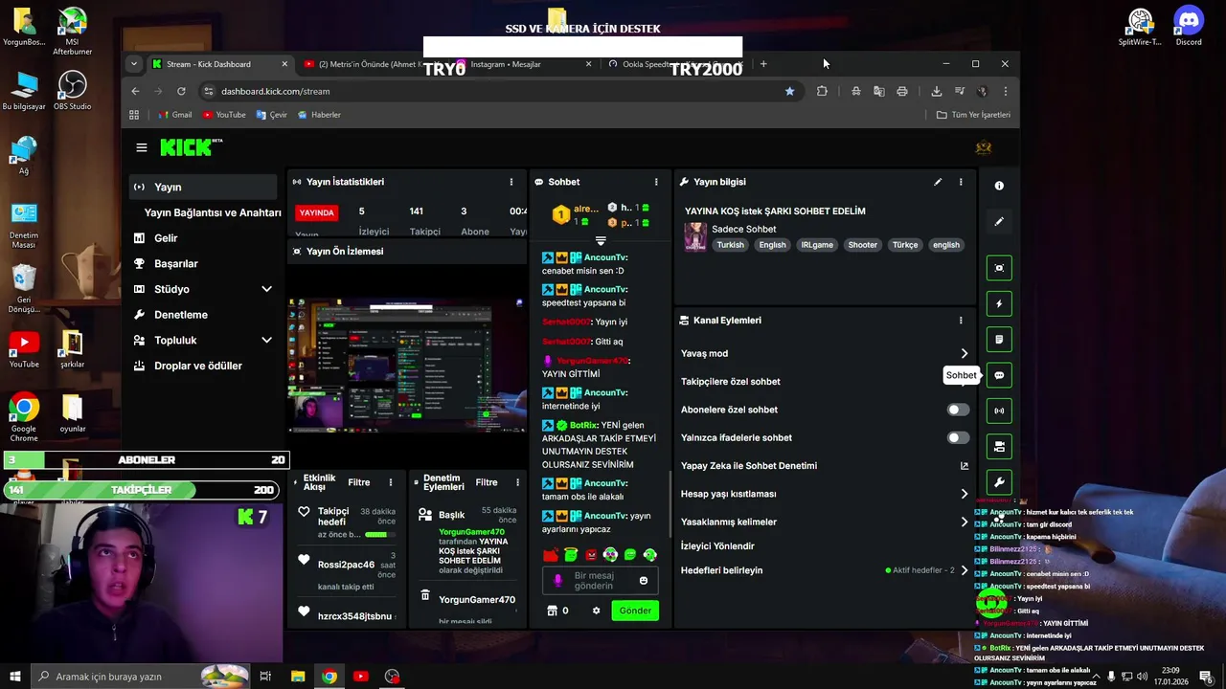Toggle Yalnızca ifadelerle sohbet switch
Viewport: 1226px width, 689px height.
pyautogui.click(x=958, y=437)
